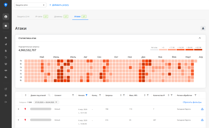Open the Защита сети service dropdown

[30, 5]
